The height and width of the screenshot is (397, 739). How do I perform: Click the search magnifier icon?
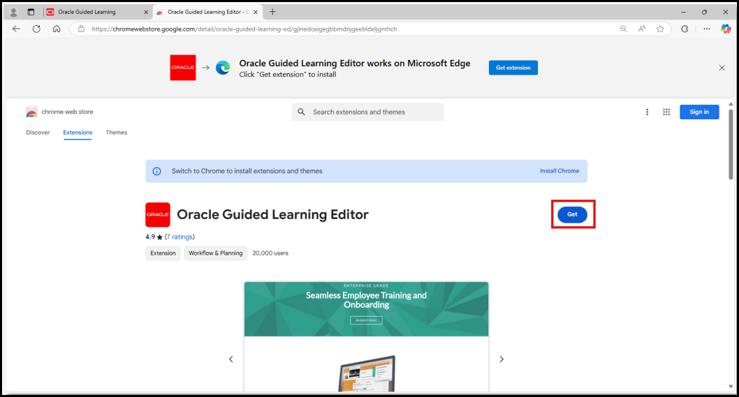[x=301, y=112]
